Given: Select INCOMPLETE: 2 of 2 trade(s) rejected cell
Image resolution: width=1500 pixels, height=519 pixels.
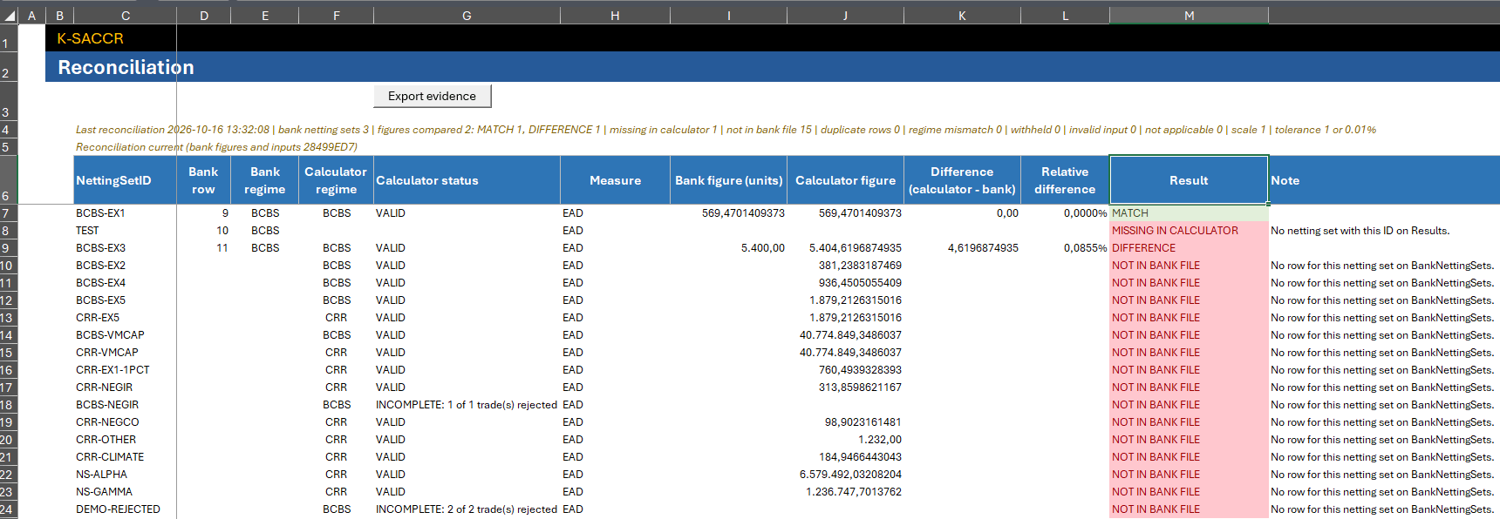Looking at the screenshot, I should tap(467, 509).
